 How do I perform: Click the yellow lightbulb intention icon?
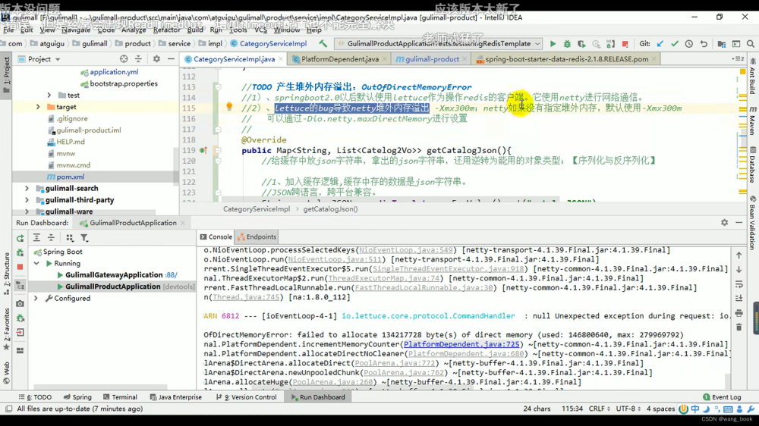coord(229,107)
